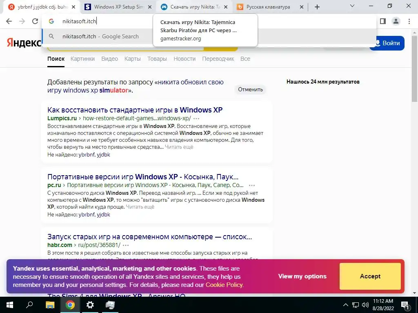Open the Windows Start menu

coord(10,305)
